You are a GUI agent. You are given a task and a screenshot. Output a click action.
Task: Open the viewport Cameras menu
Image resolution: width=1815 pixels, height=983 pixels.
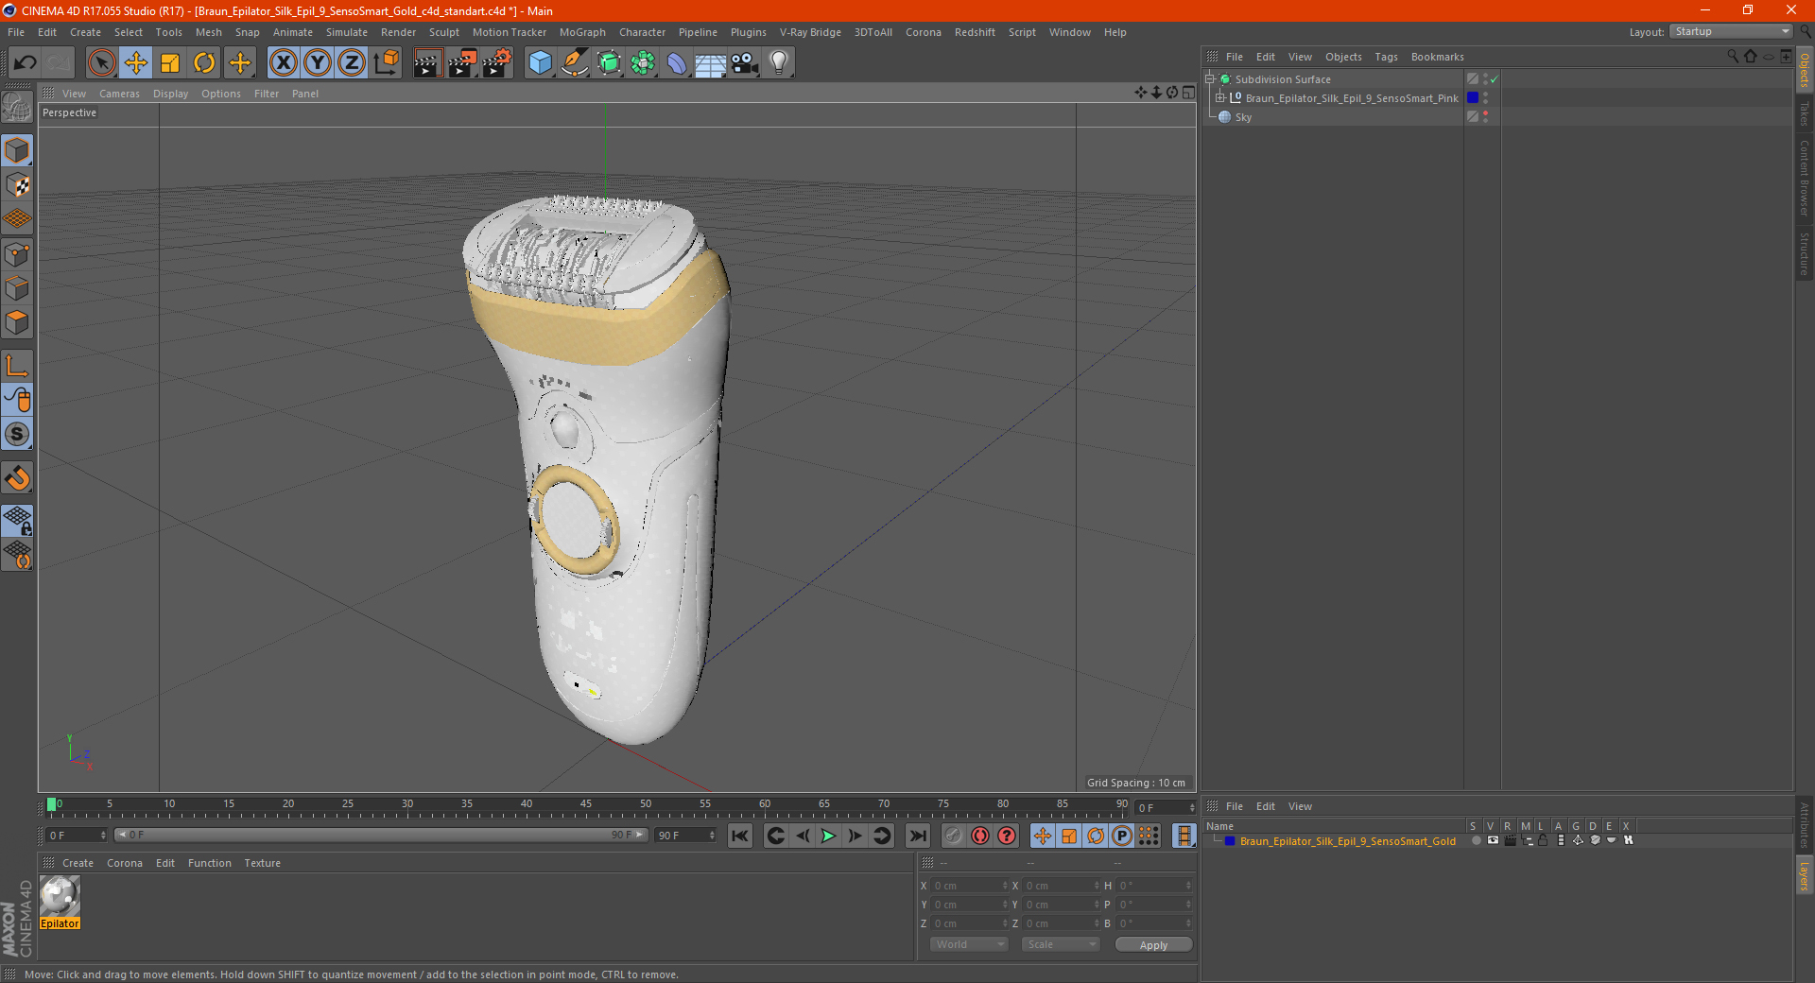[119, 94]
